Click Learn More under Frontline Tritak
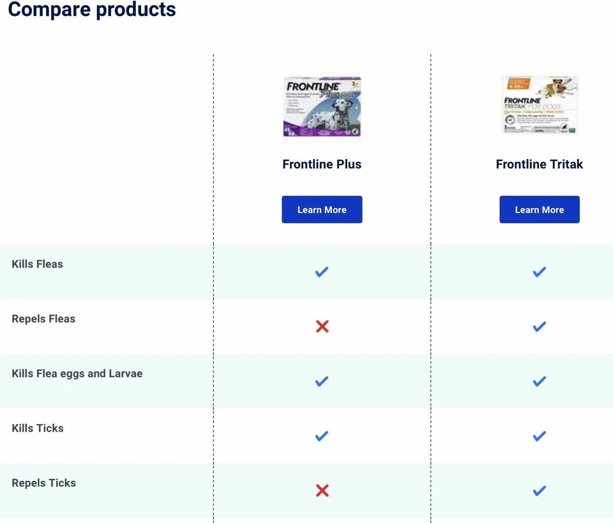The image size is (613, 523). [x=539, y=209]
